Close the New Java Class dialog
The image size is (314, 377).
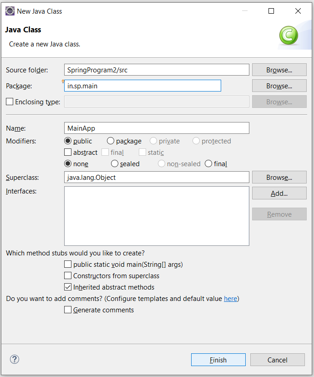click(x=298, y=11)
